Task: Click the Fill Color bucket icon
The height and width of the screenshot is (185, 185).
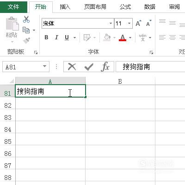Action: [x=107, y=37]
